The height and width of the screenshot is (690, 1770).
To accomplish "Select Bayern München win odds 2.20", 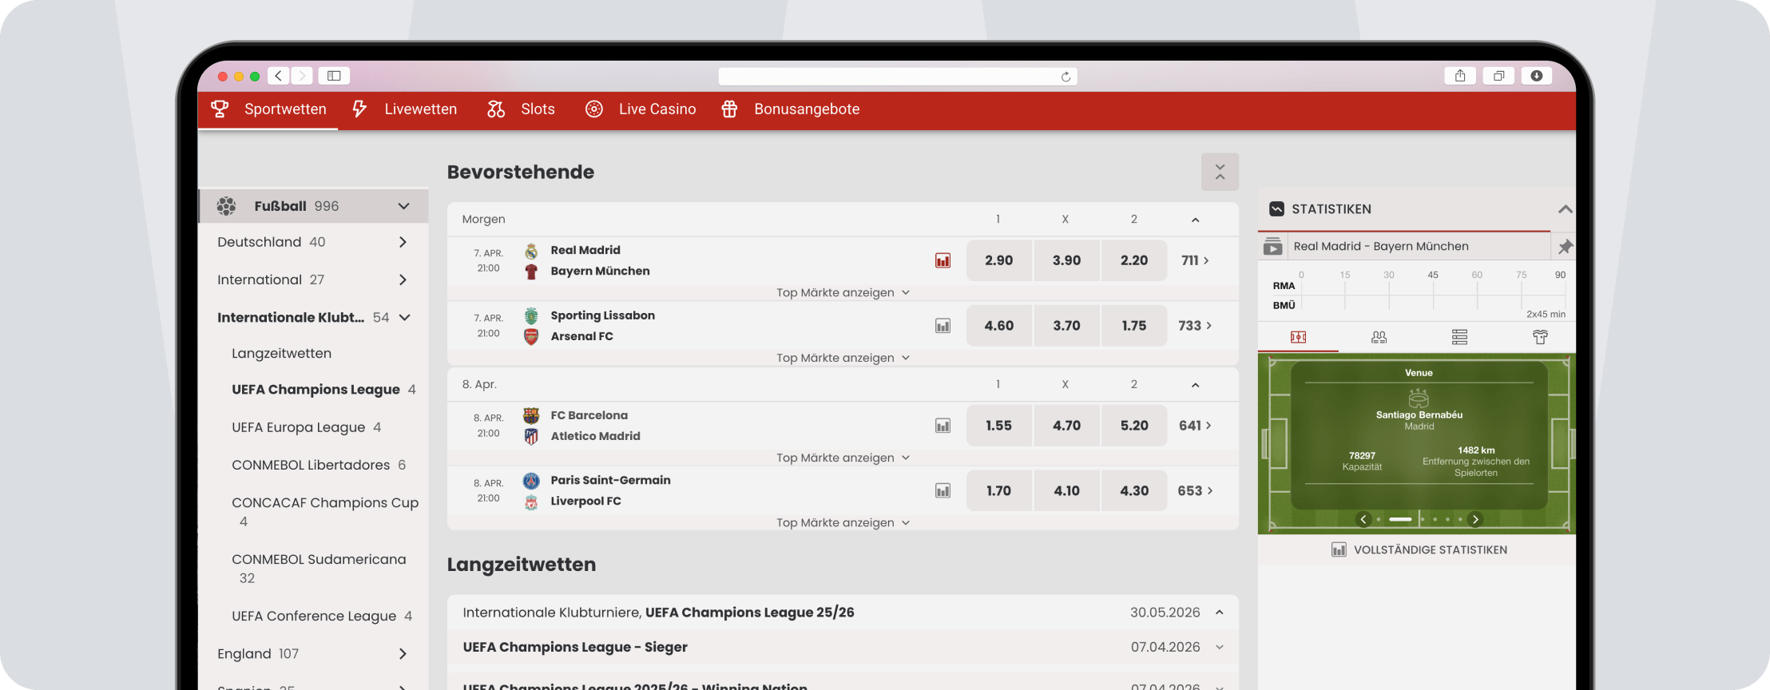I will tap(1134, 260).
